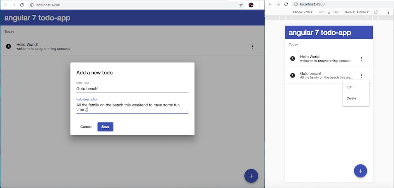Open the more options menu for Goto beach!
Image resolution: width=394 pixels, height=188 pixels.
click(x=361, y=76)
